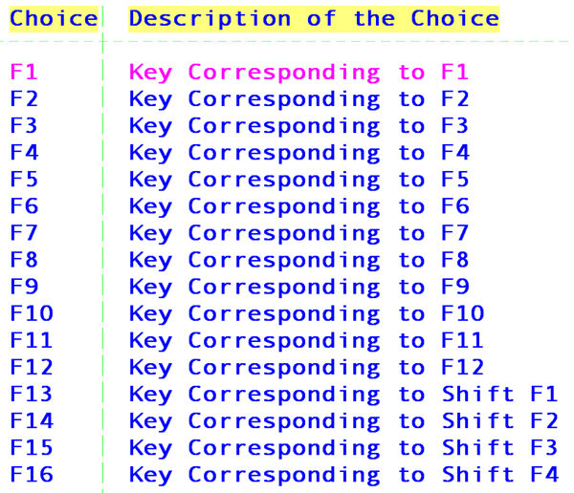This screenshot has width=574, height=493.
Task: Pick F13 in the Choice column
Action: coord(32,394)
